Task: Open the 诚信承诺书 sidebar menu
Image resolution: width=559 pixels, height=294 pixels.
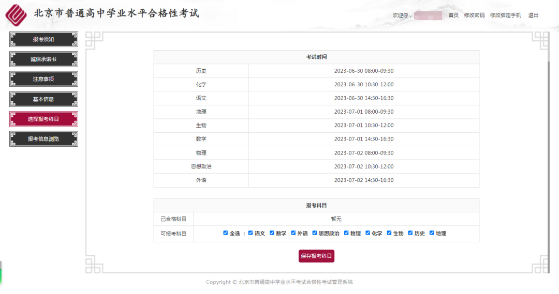Action: [x=43, y=59]
